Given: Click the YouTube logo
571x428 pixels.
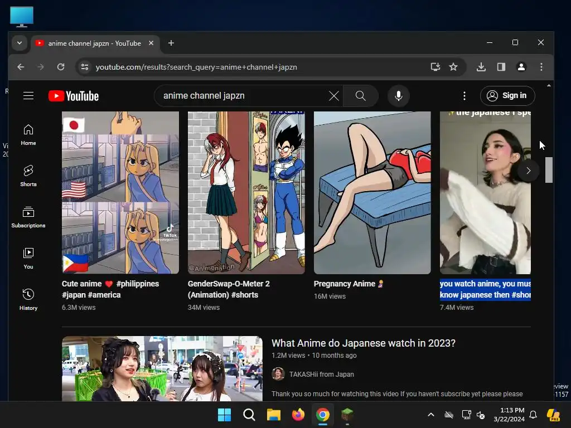Looking at the screenshot, I should coord(74,96).
